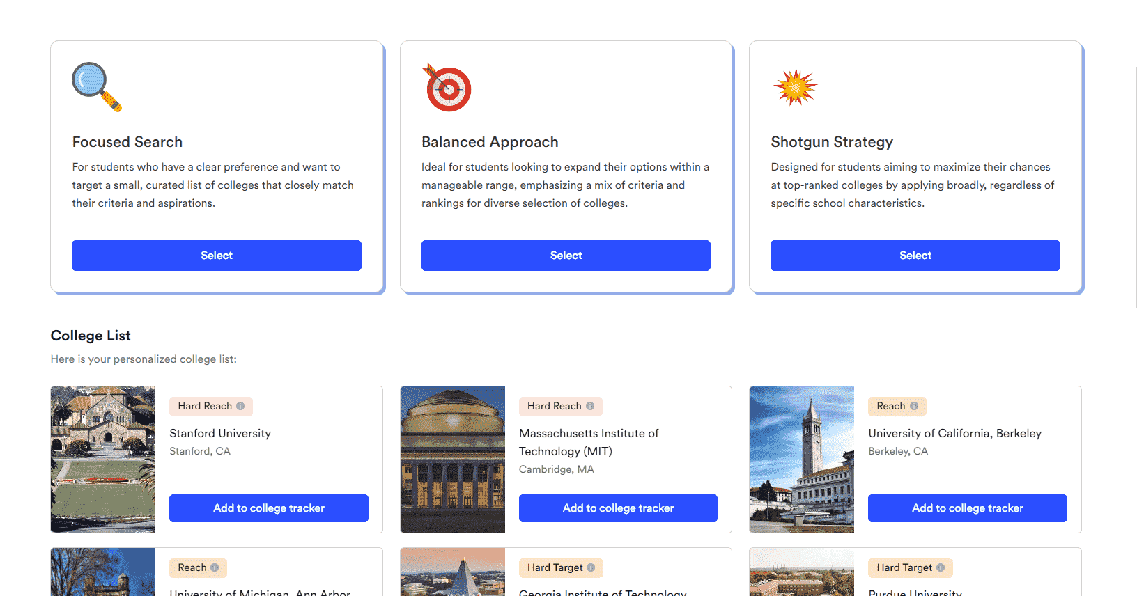Click the page's vertical scrollbar
1137x596 pixels.
[x=1136, y=188]
